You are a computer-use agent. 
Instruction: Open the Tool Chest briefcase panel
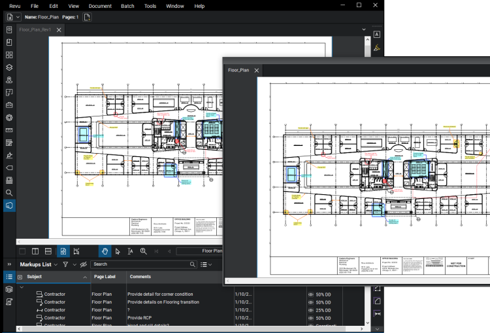click(x=9, y=105)
